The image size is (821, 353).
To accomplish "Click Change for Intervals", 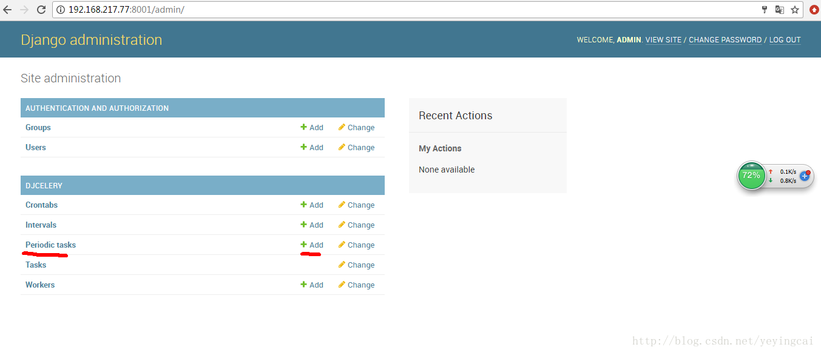I will (x=356, y=225).
